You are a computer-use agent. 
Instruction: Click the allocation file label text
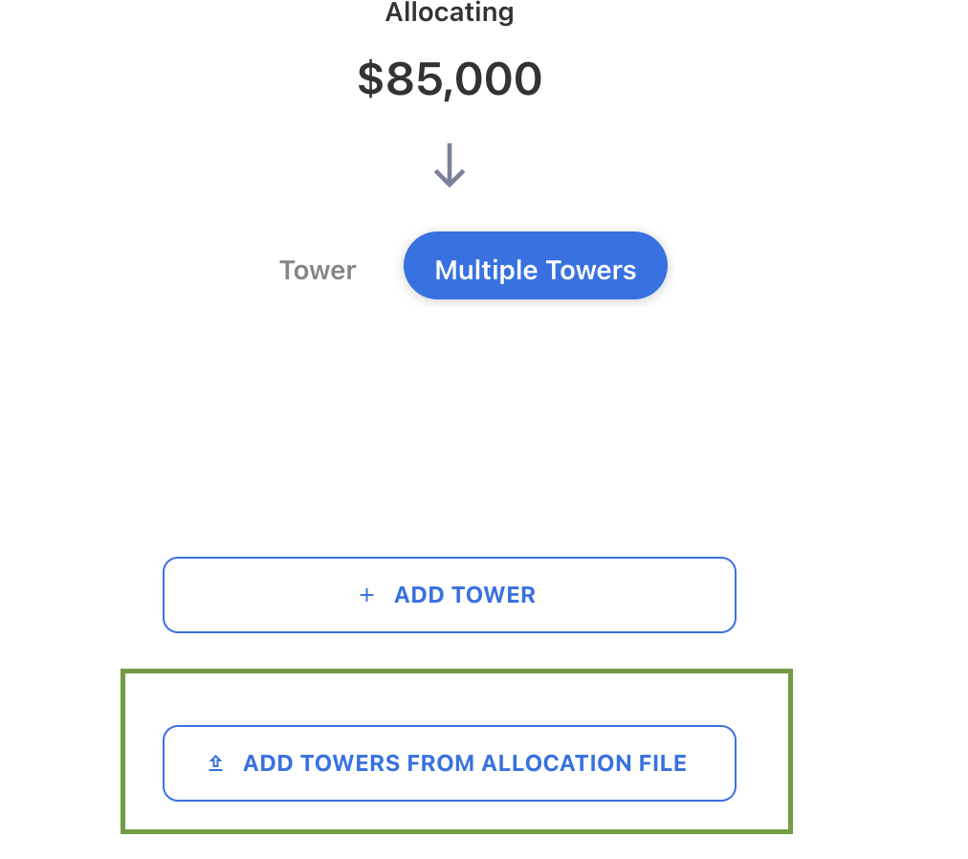click(x=465, y=763)
